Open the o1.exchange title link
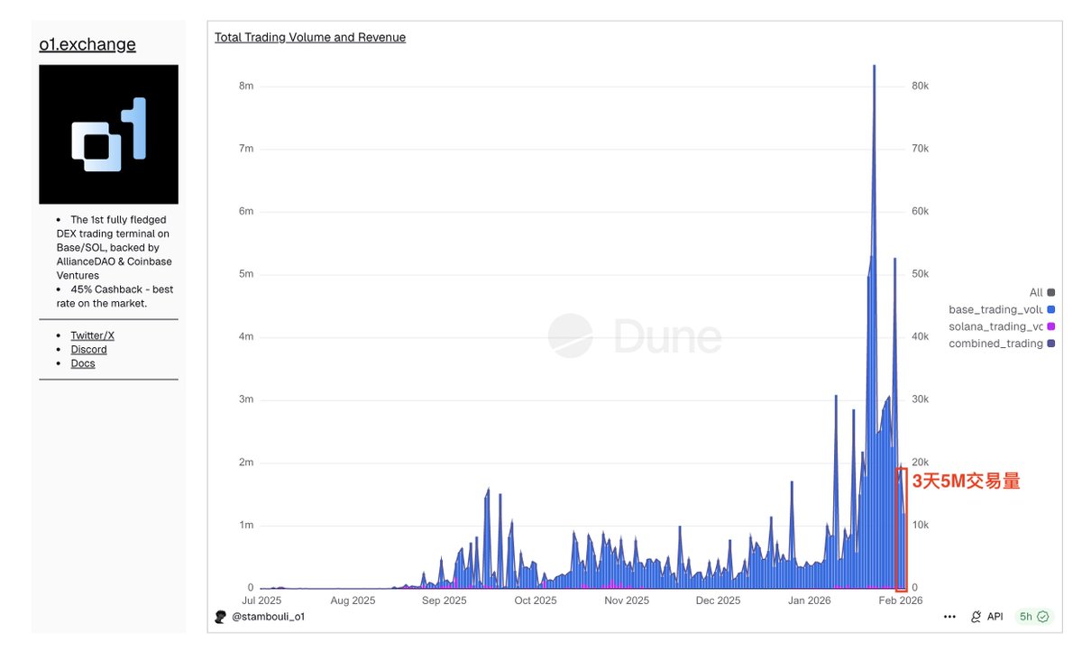Viewport: 1082px width, 651px height. coord(87,44)
